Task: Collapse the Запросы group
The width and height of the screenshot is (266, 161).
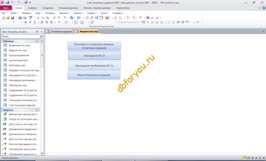Action: coord(37,110)
